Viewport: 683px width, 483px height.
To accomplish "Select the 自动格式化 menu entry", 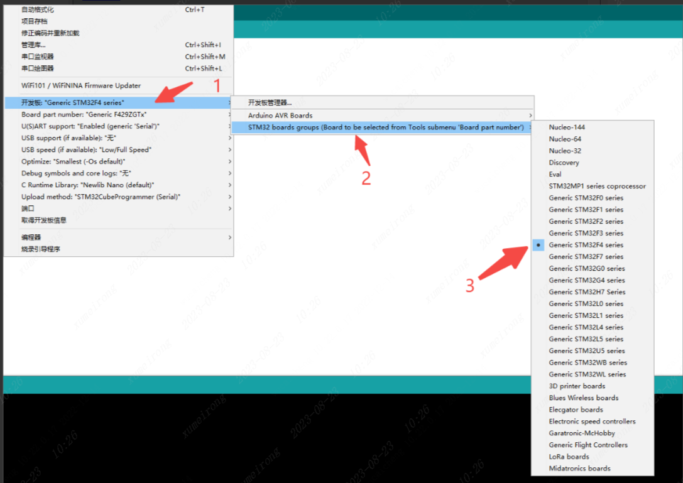I will pyautogui.click(x=119, y=9).
